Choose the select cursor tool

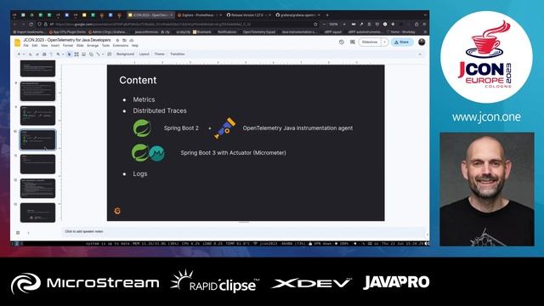pos(70,54)
